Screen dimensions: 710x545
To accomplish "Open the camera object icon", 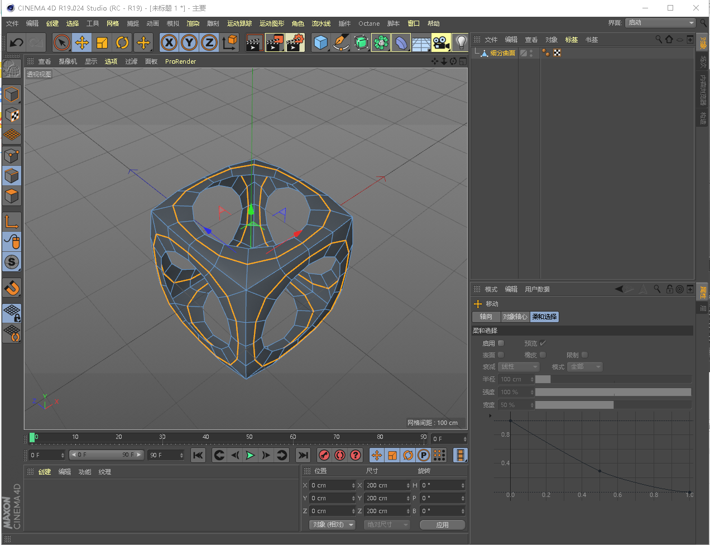I will 440,42.
